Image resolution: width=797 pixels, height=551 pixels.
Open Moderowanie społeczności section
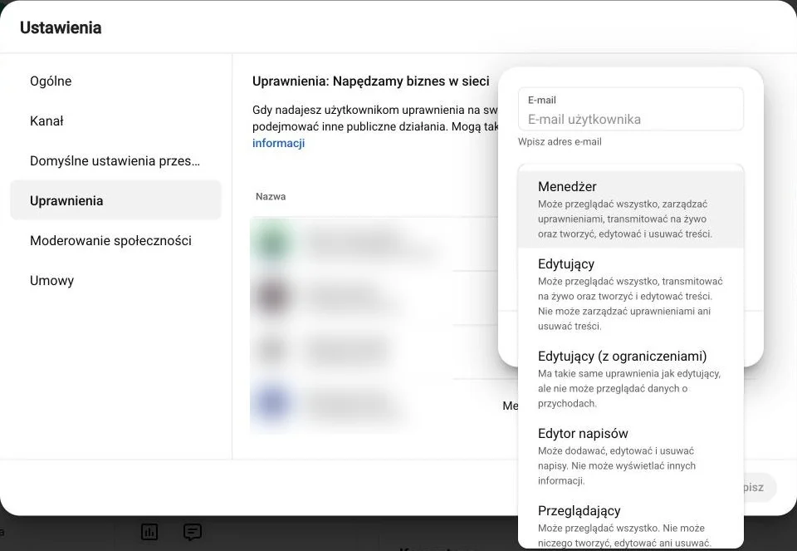(116, 241)
